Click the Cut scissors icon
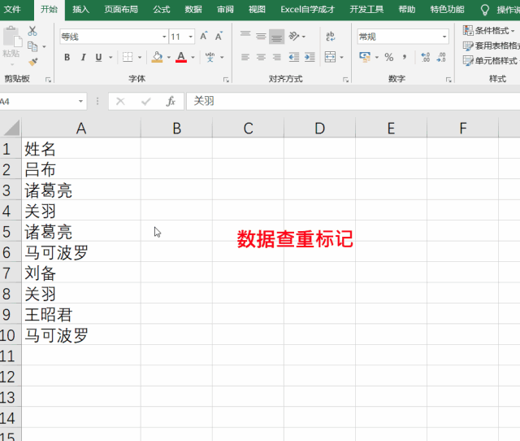Viewport: 520px width, 441px height. pyautogui.click(x=32, y=31)
